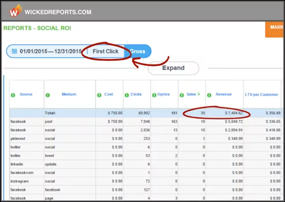Click the total sales value 30
The height and width of the screenshot is (202, 285).
(x=202, y=113)
